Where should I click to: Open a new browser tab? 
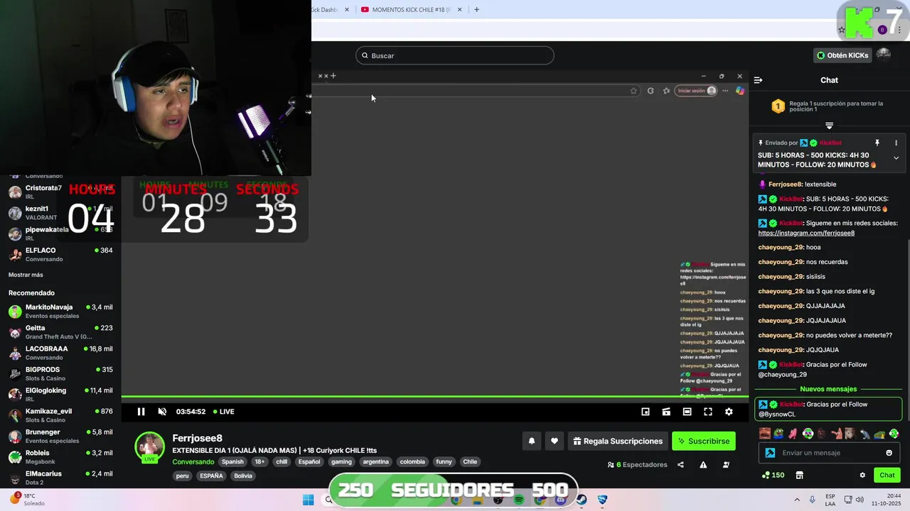pyautogui.click(x=476, y=9)
